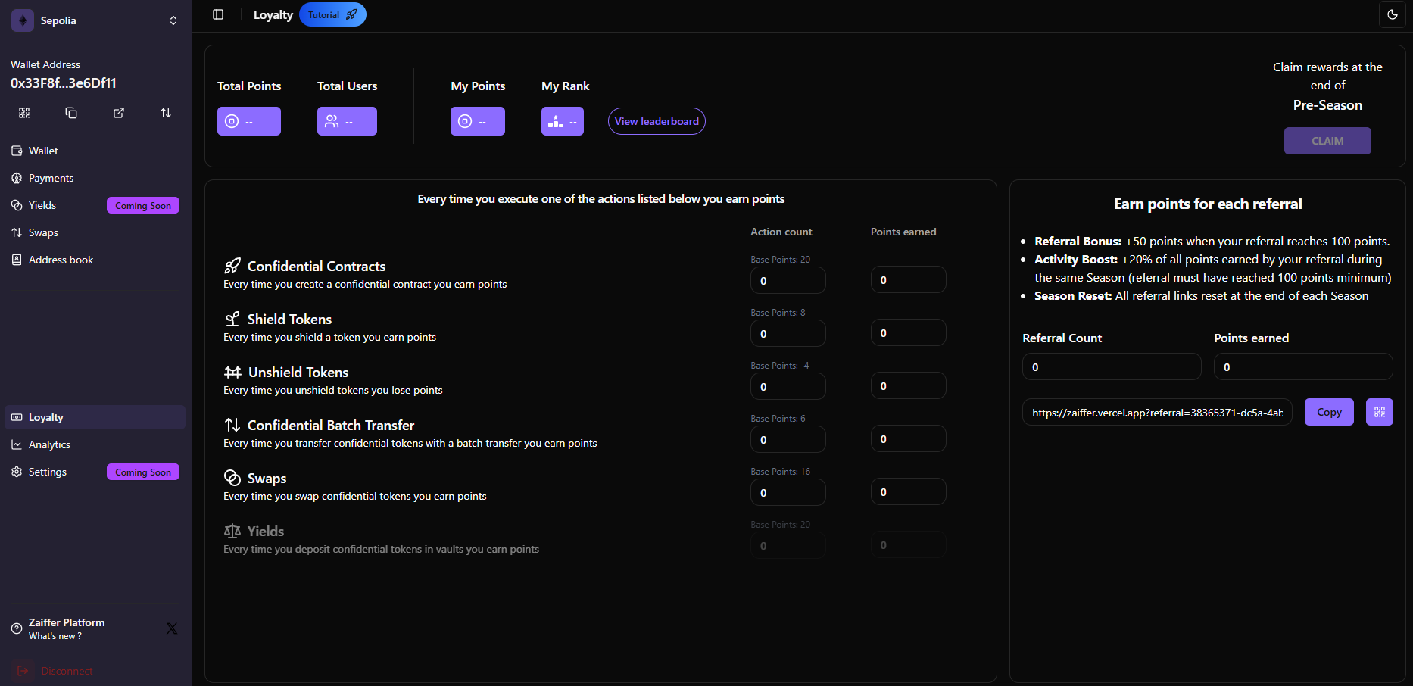Image resolution: width=1413 pixels, height=686 pixels.
Task: Collapse the sidebar panel
Action: point(218,14)
